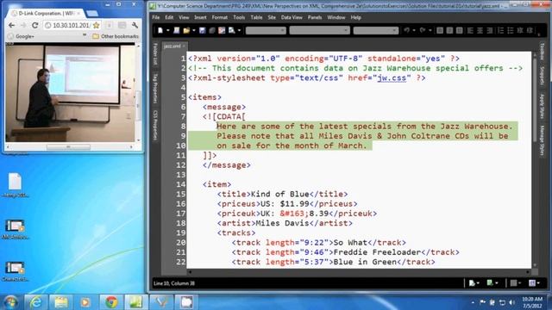
Task: Click the Decrease Indent icon
Action: click(520, 31)
